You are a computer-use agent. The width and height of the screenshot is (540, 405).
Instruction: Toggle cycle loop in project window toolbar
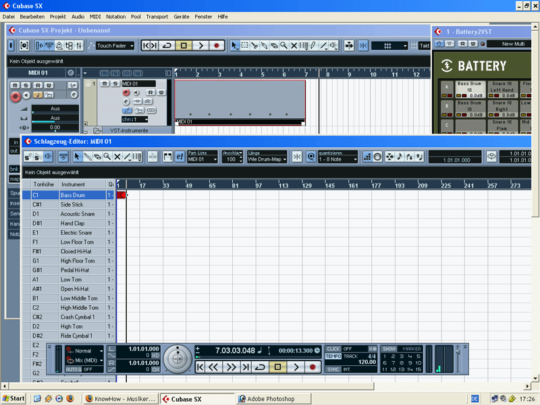167,46
